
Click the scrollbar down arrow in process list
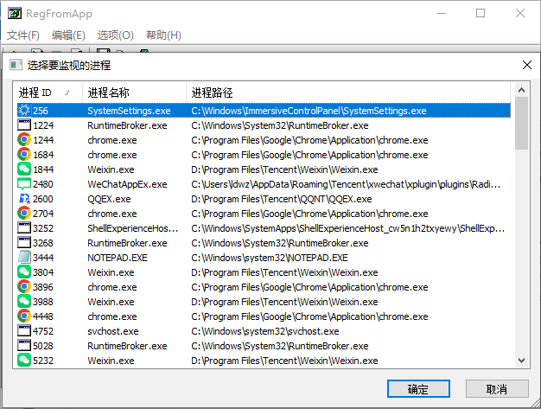(522, 361)
